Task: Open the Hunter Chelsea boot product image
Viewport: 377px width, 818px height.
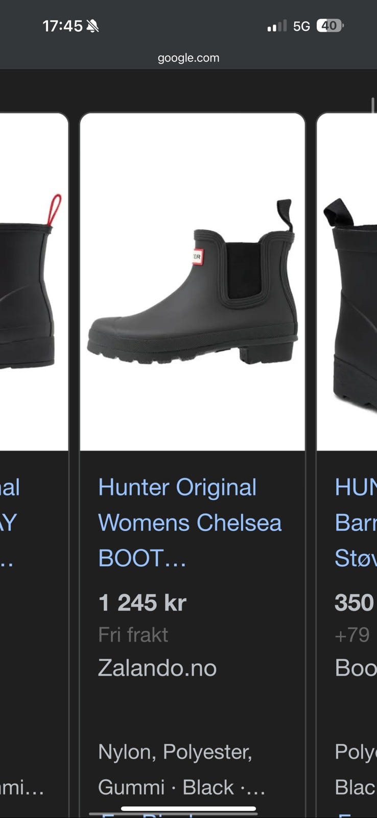Action: tap(193, 282)
